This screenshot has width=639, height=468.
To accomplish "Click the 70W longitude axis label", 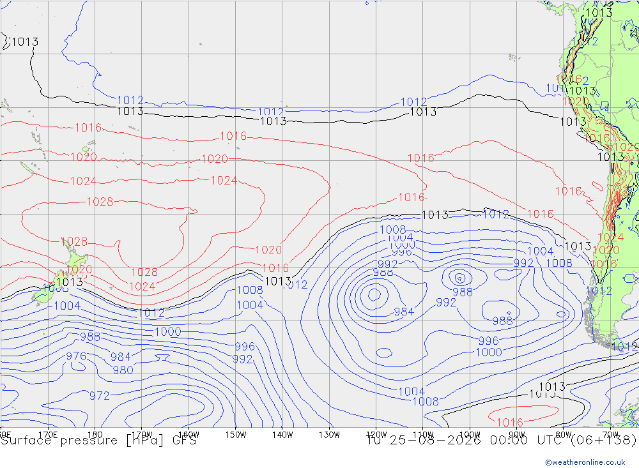I will pyautogui.click(x=610, y=435).
